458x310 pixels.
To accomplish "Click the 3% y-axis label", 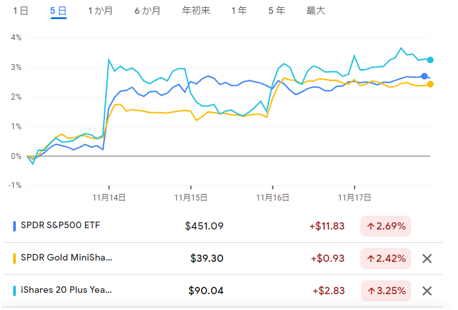I will tap(16, 67).
